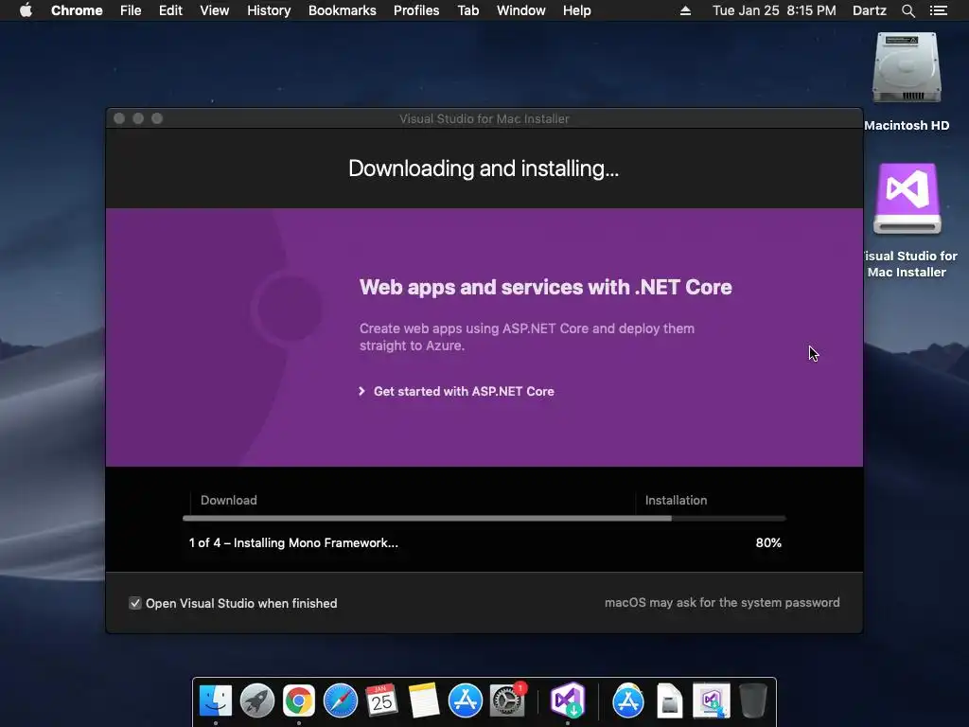Click the macOS may ask for password note
This screenshot has height=727, width=969.
click(x=722, y=603)
